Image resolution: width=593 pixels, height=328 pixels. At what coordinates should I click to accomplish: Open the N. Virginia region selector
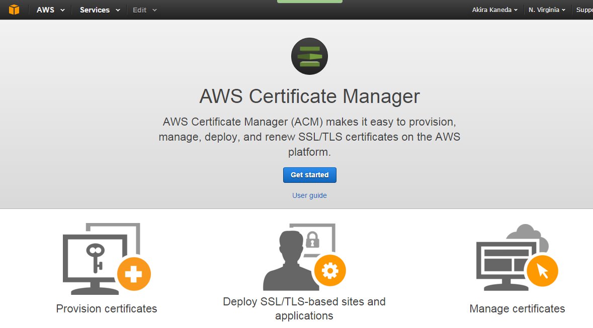[x=547, y=10]
